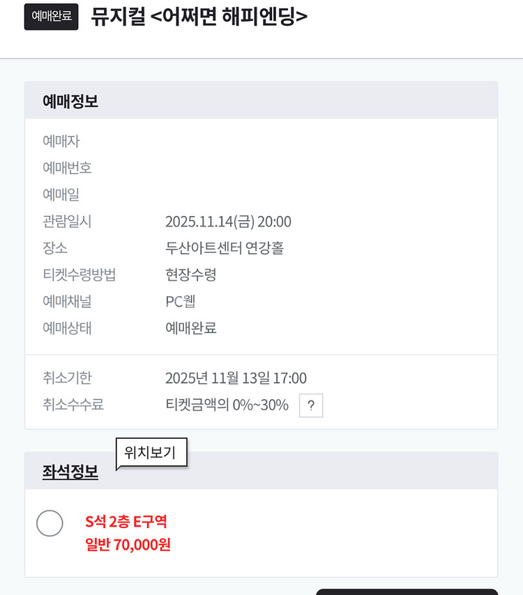523x595 pixels.
Task: Click the musical title 어쩌면 해피엔딩
Action: coord(199,16)
